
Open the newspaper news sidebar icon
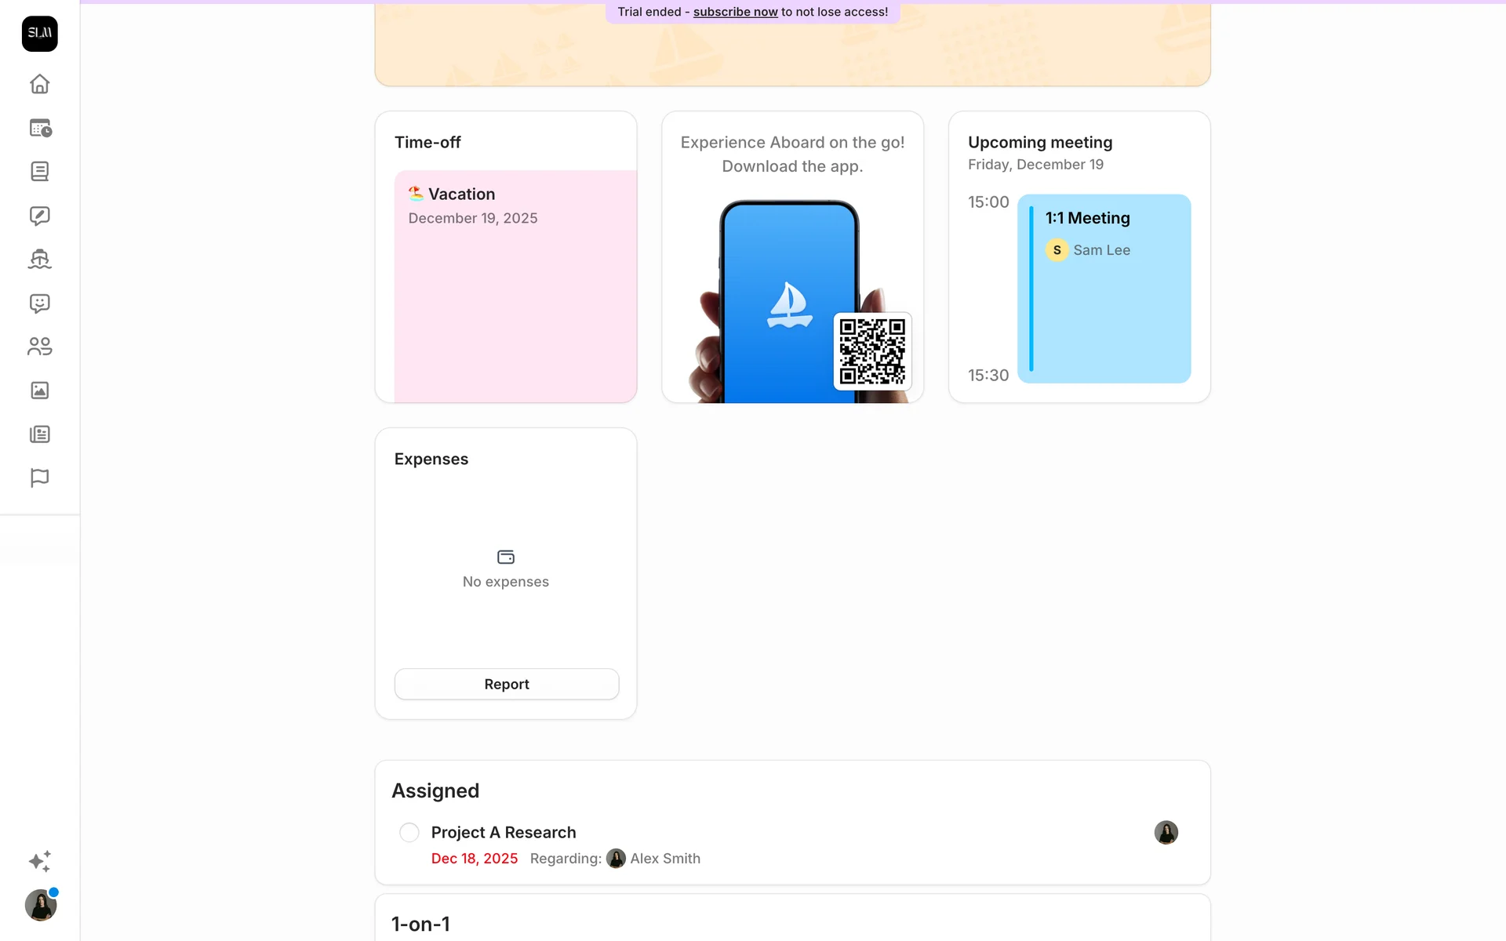(39, 434)
